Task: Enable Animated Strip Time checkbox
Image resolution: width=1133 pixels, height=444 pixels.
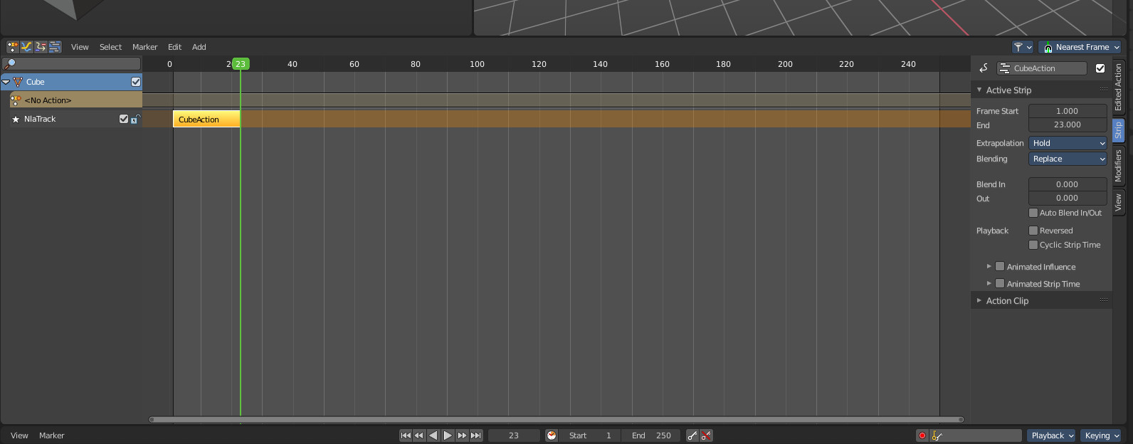Action: [x=1000, y=283]
